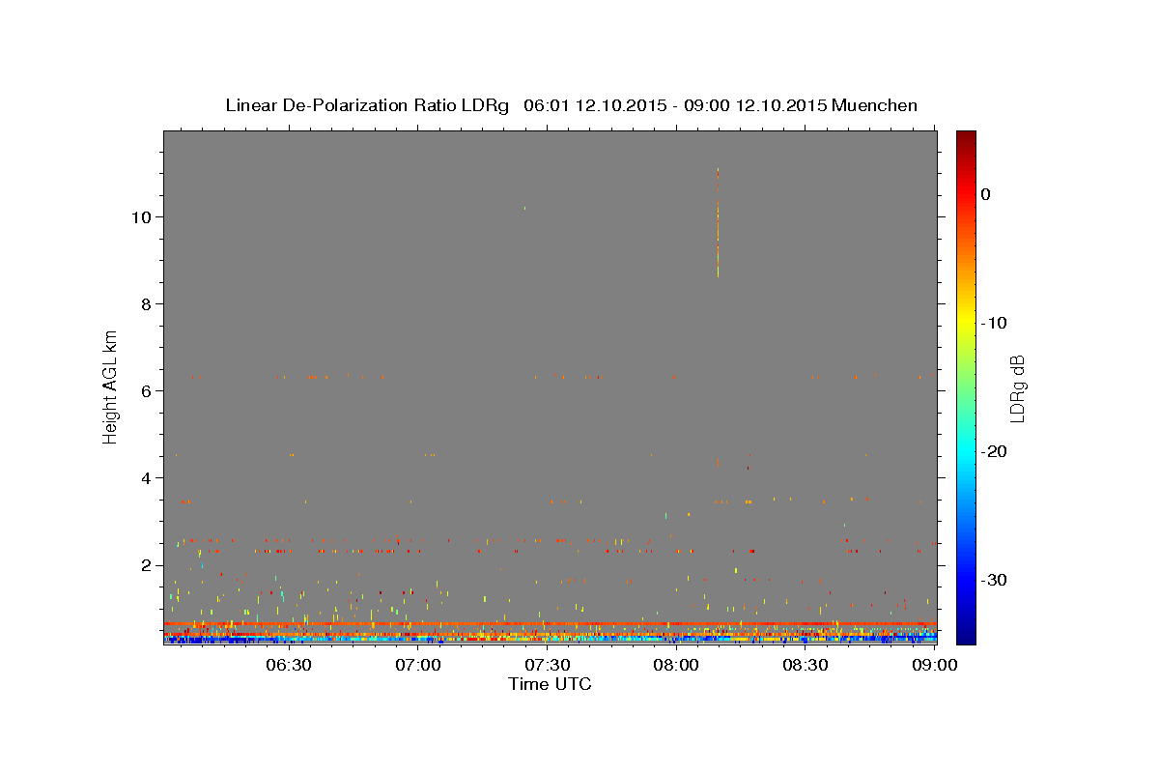Screen dimensions: 1159x773
Task: Click the 08:30 time tick label
Action: point(806,665)
